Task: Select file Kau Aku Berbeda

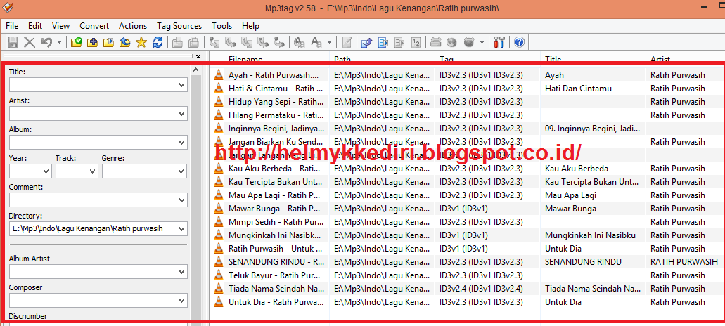Action: (274, 169)
